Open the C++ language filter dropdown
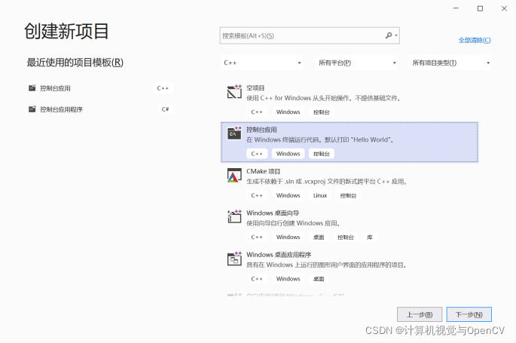This screenshot has height=343, width=516. (x=261, y=63)
